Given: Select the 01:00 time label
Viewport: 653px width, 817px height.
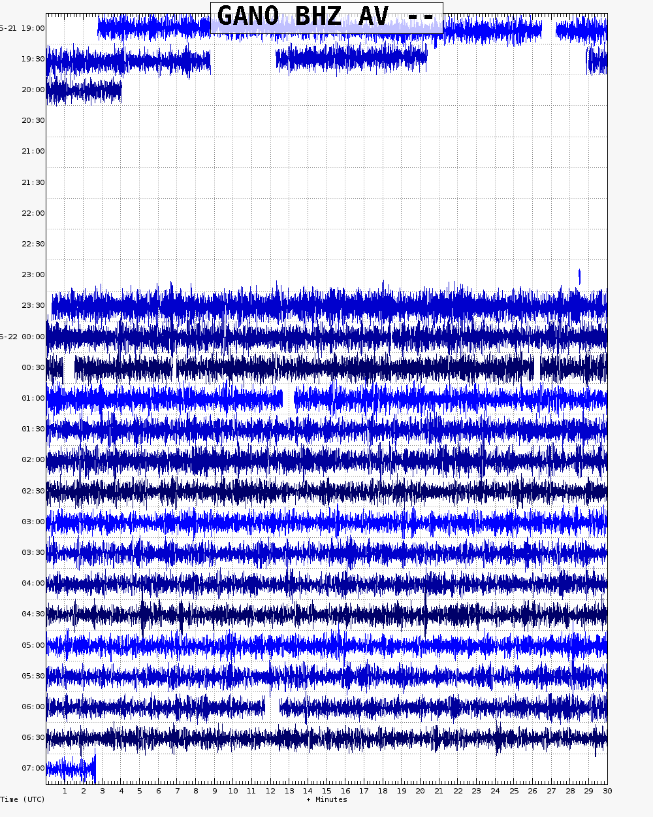Looking at the screenshot, I should coord(33,398).
